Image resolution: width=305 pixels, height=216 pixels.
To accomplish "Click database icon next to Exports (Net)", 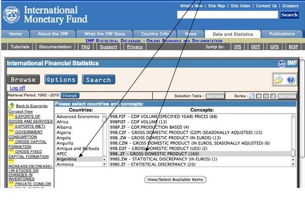I will (12, 126).
